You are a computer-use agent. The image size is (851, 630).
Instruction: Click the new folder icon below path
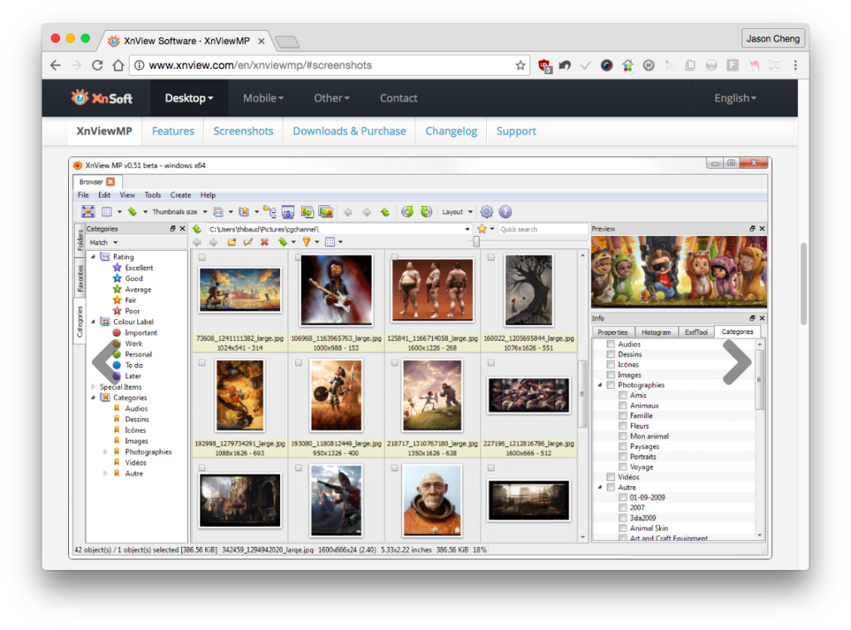[x=232, y=242]
